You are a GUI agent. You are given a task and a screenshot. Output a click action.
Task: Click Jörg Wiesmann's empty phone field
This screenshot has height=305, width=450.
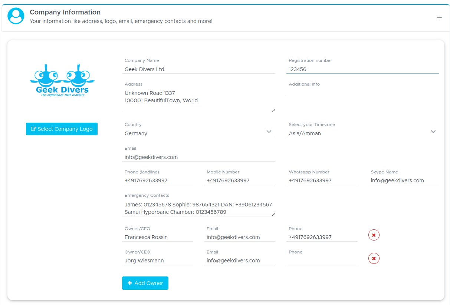pos(322,261)
